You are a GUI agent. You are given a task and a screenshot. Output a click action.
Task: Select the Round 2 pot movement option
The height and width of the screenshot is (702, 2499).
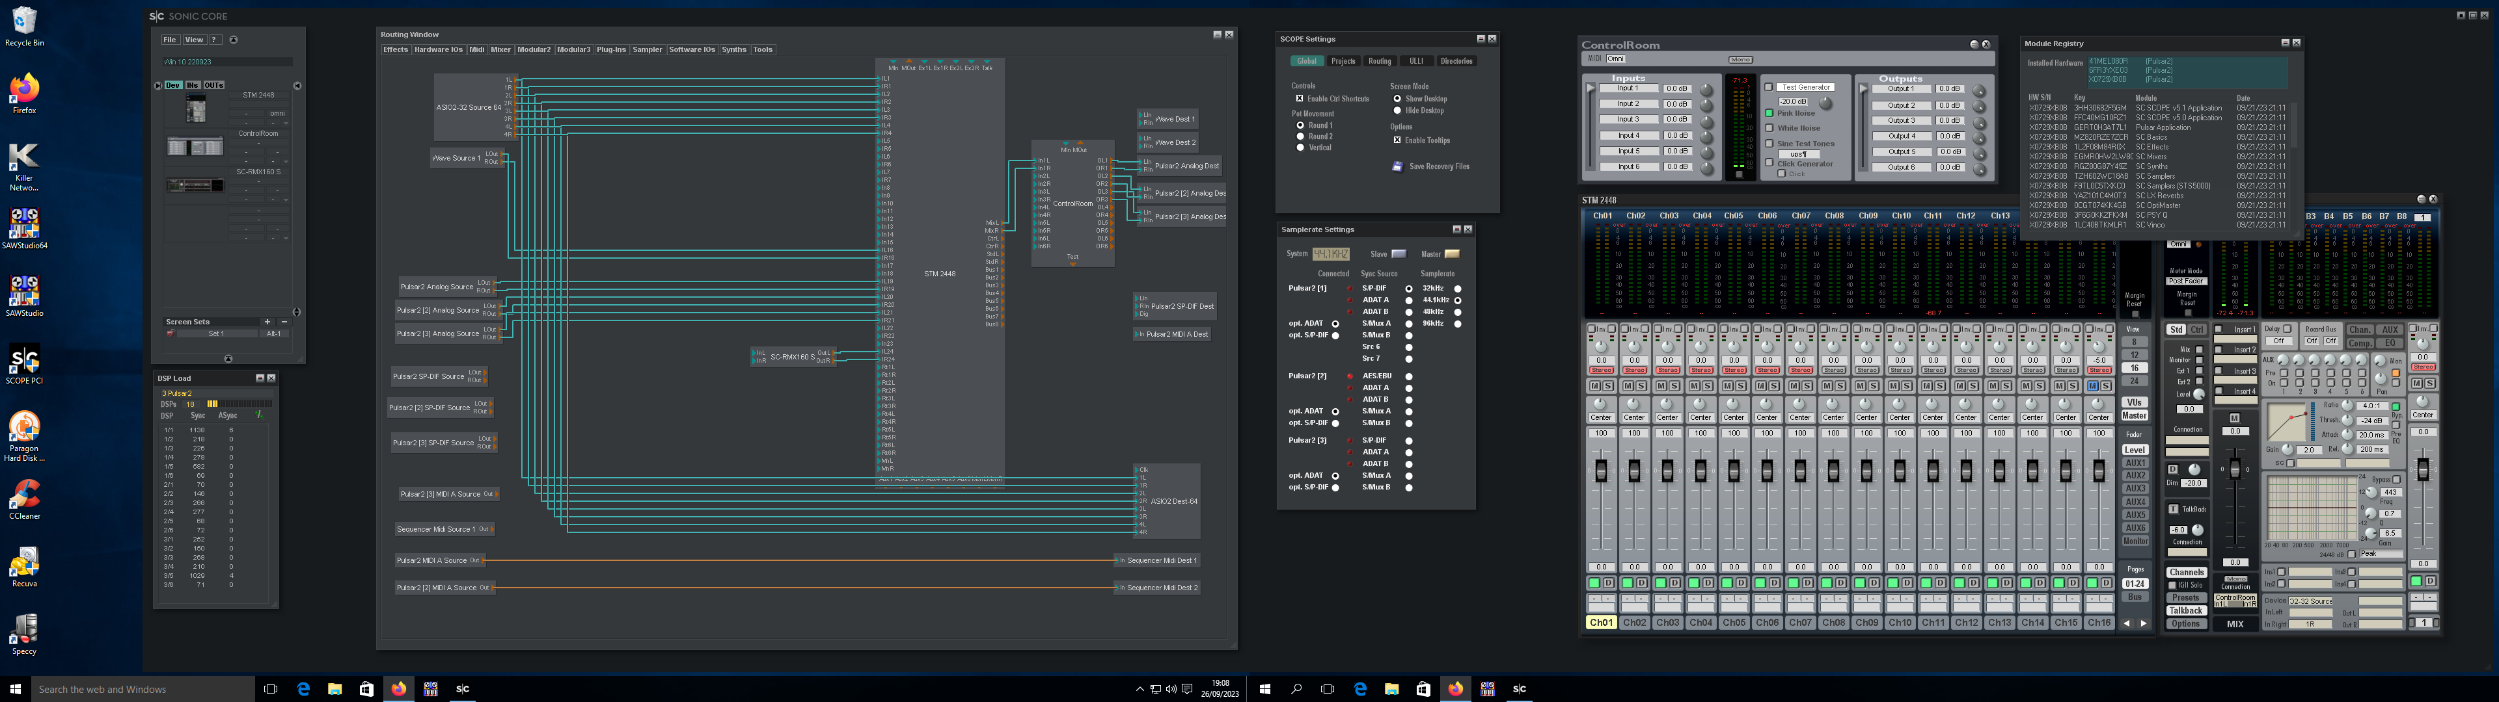point(1301,136)
